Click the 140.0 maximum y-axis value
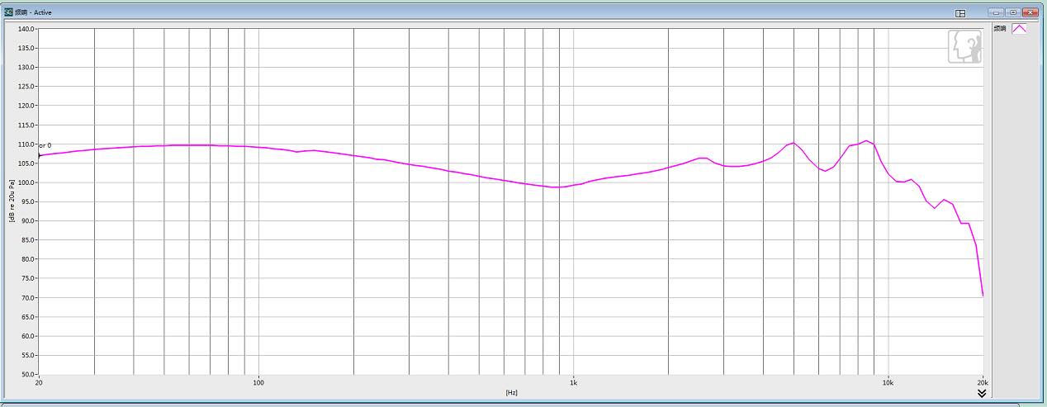Screen dimensions: 1047x407 click(x=26, y=30)
